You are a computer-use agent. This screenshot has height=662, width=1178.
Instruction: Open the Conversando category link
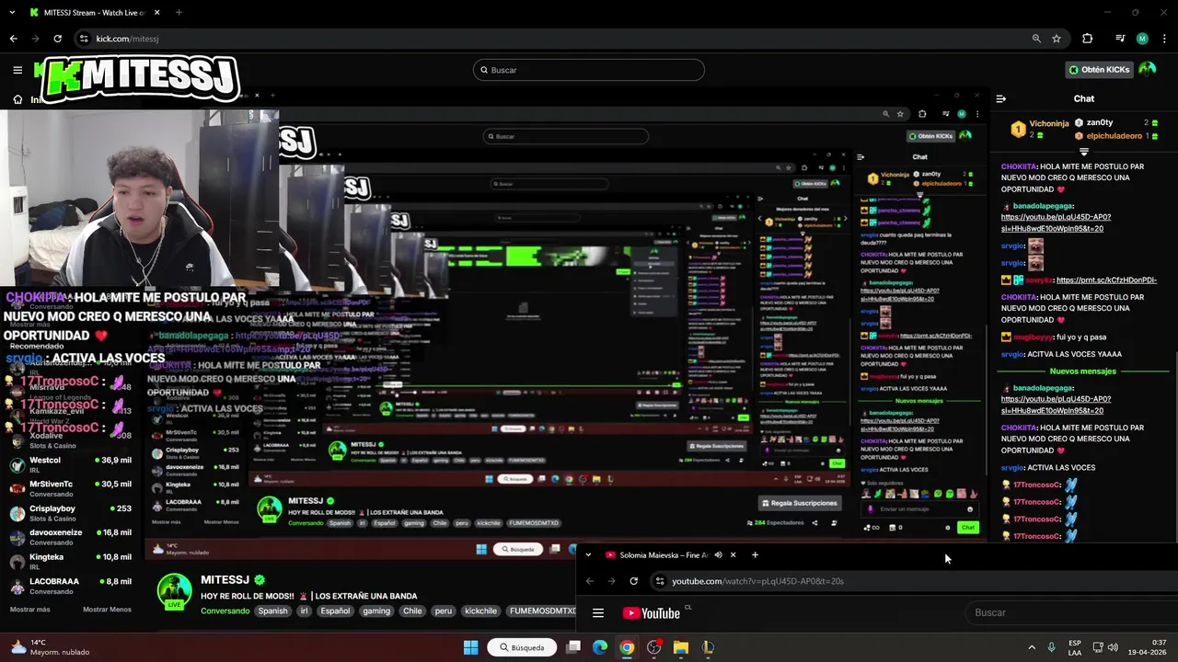click(225, 611)
